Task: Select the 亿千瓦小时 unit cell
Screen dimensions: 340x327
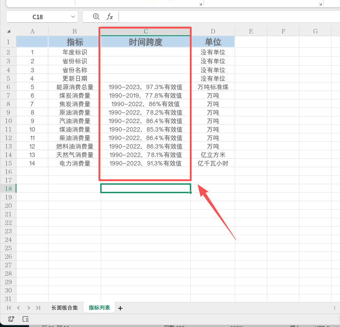Action: (x=213, y=163)
